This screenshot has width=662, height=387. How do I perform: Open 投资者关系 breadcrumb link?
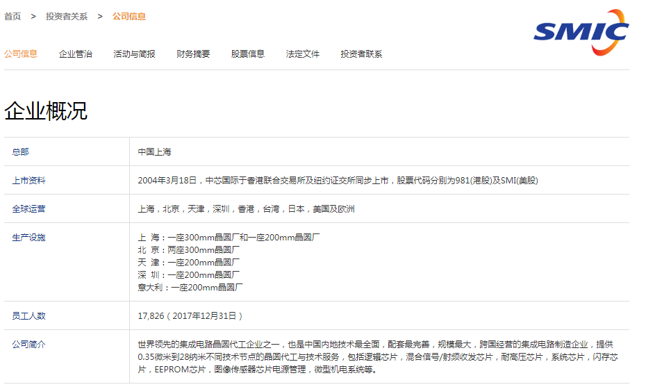(x=67, y=17)
